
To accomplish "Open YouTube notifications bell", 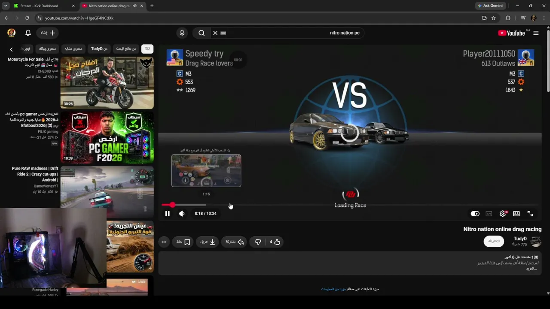I will [28, 33].
